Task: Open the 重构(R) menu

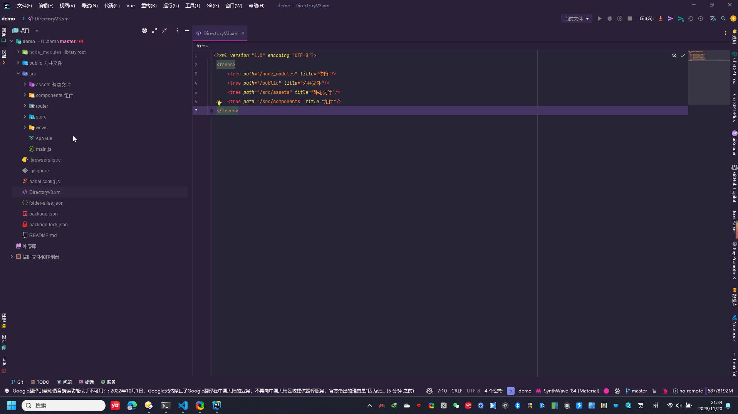Action: pyautogui.click(x=149, y=6)
